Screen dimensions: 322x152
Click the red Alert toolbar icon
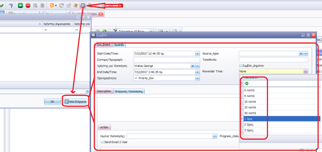coord(28,5)
